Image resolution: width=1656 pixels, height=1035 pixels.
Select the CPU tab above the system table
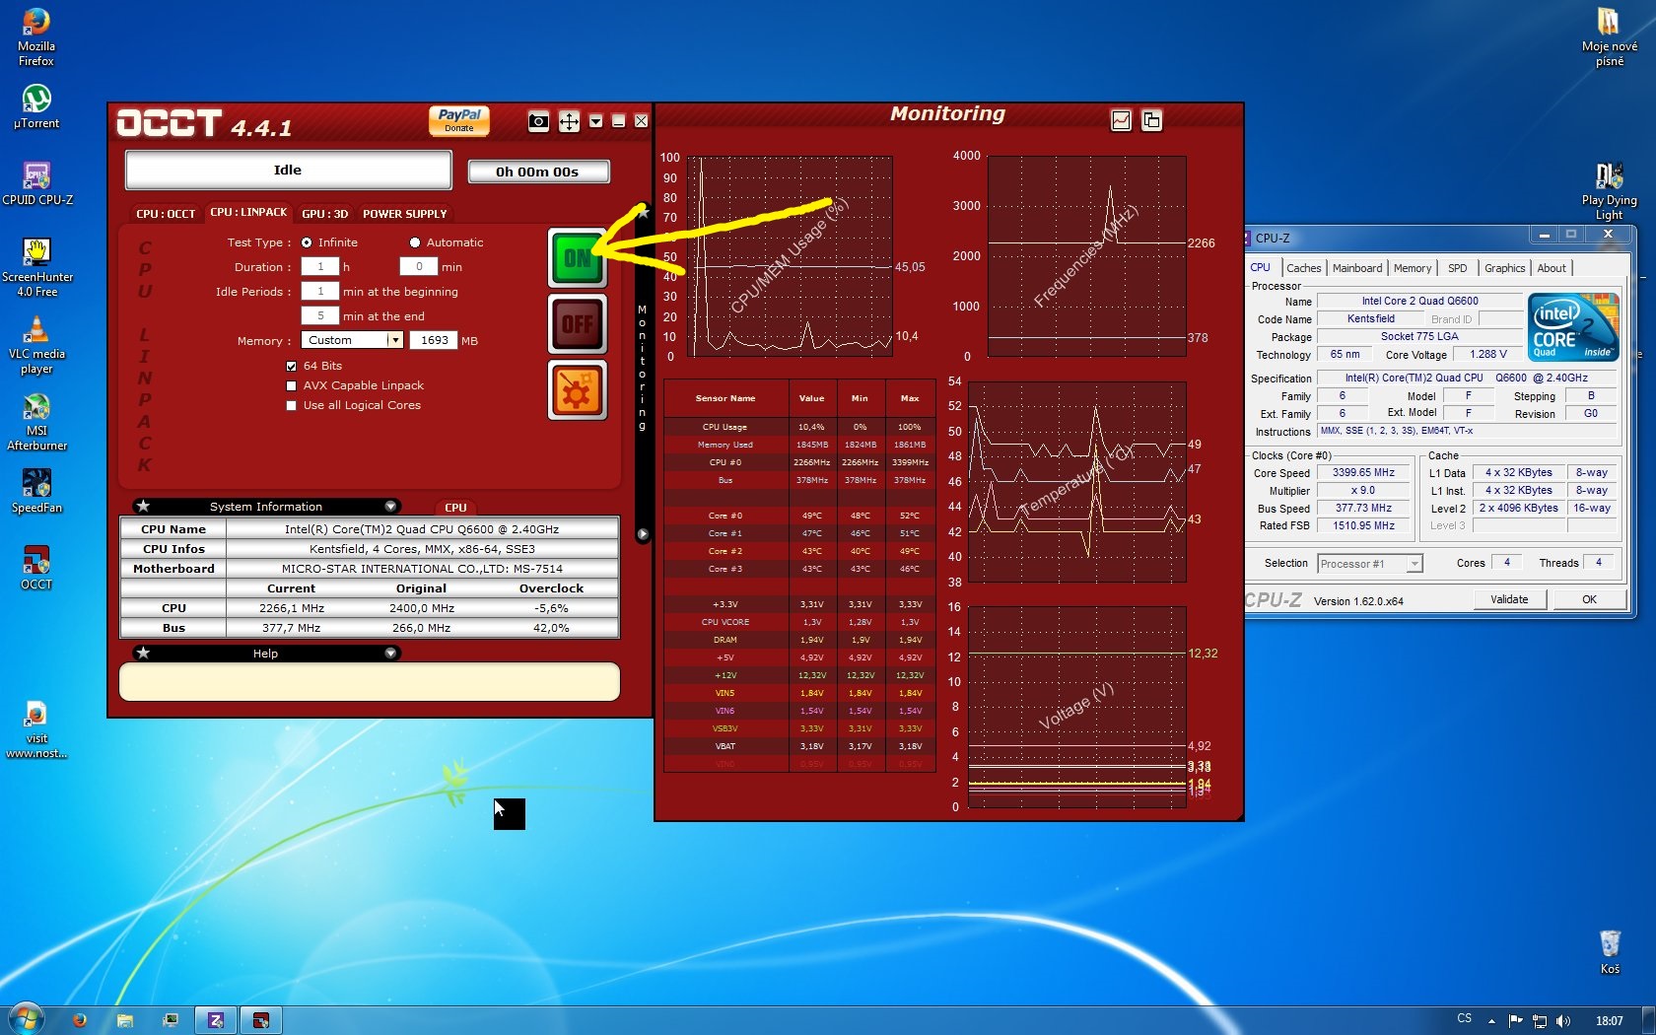pyautogui.click(x=455, y=508)
